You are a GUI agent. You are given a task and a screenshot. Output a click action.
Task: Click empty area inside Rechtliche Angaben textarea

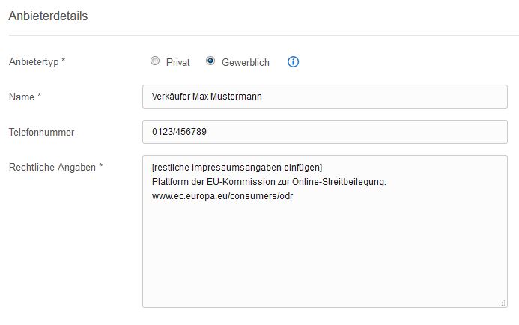tap(324, 255)
